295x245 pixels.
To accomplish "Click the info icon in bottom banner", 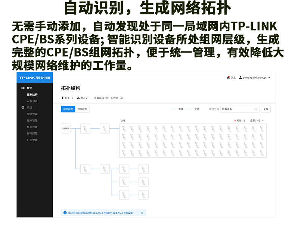I will pos(65,213).
